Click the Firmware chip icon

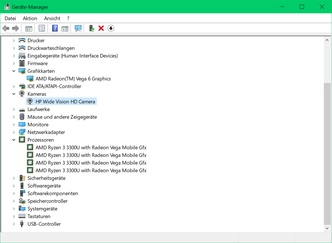(x=22, y=63)
